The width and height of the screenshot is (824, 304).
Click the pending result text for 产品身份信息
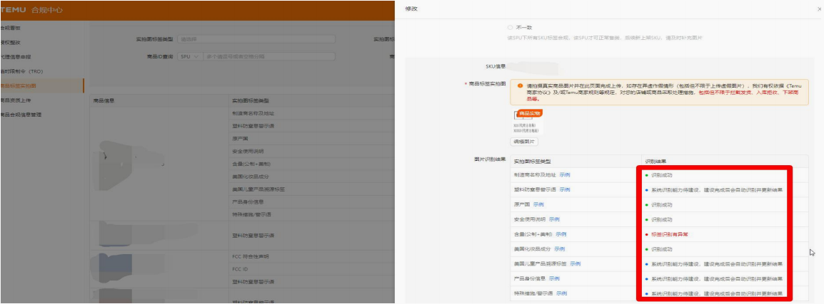point(716,279)
